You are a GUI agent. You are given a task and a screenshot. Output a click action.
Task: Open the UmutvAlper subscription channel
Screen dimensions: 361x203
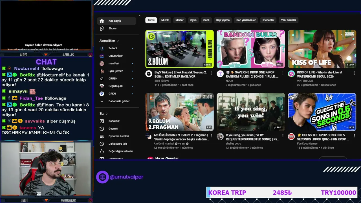coord(117,56)
